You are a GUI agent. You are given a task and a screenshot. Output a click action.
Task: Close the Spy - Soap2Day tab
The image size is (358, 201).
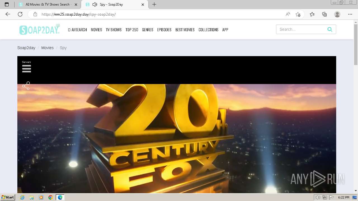click(x=143, y=4)
